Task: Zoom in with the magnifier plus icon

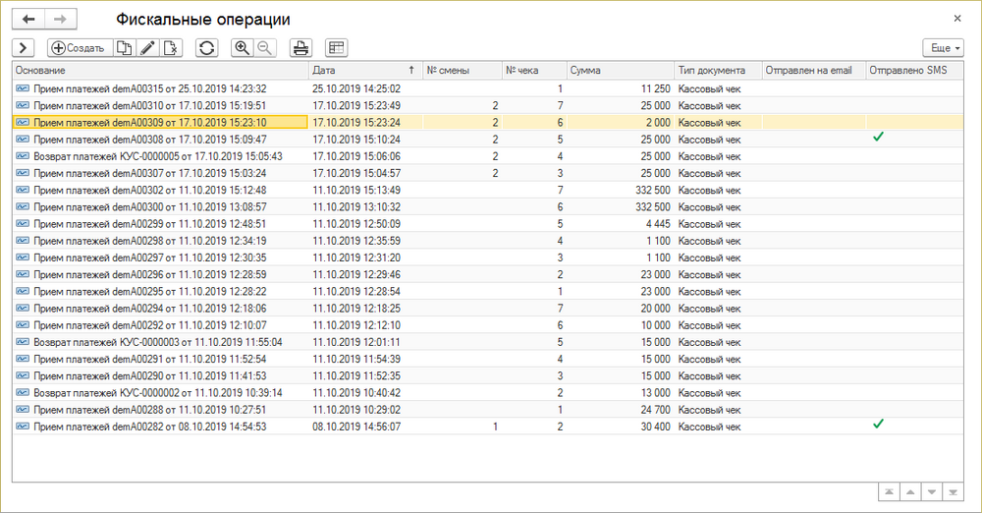Action: 242,47
